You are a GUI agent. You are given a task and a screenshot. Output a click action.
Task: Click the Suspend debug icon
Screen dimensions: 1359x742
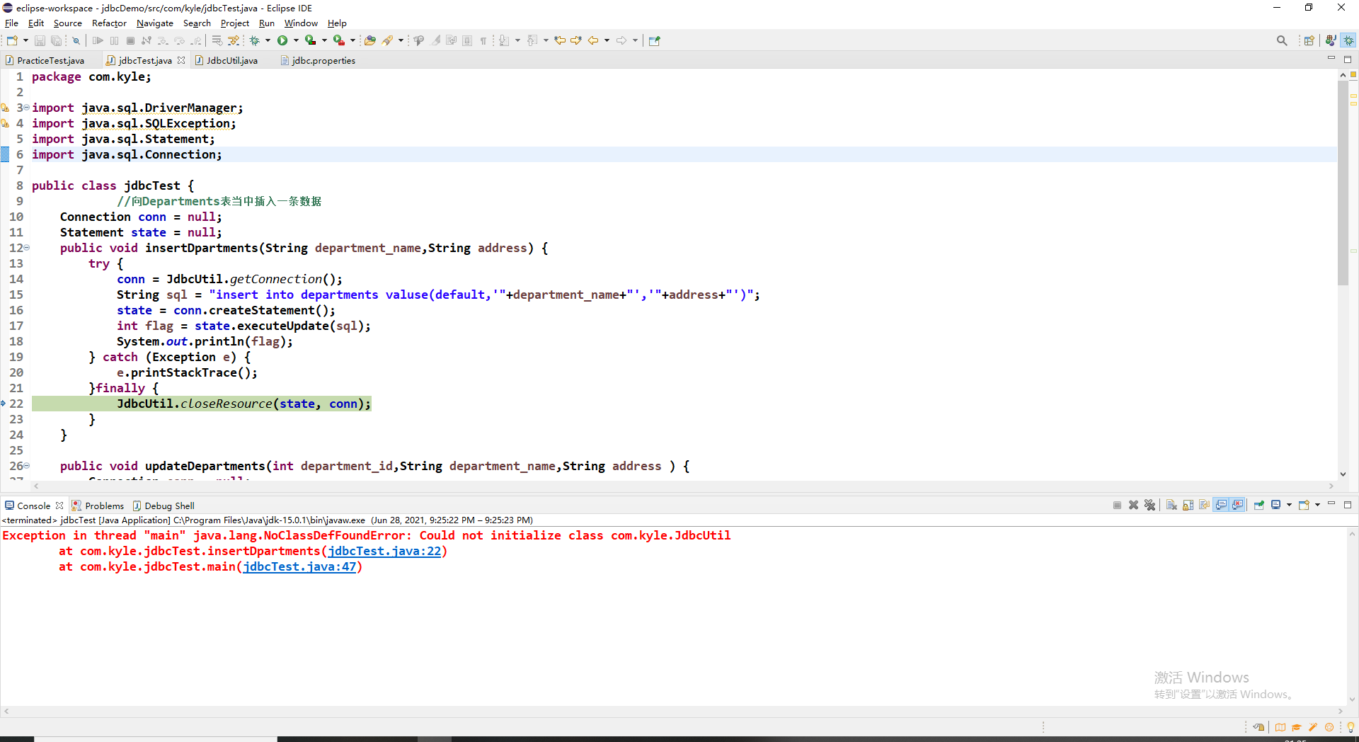114,40
